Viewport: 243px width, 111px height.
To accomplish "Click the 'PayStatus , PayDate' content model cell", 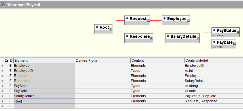I will (x=214, y=96).
